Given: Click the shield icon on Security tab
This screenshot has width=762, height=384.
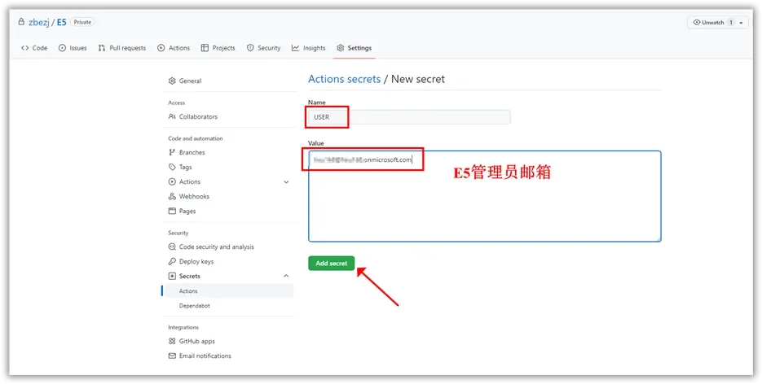Looking at the screenshot, I should [x=250, y=48].
